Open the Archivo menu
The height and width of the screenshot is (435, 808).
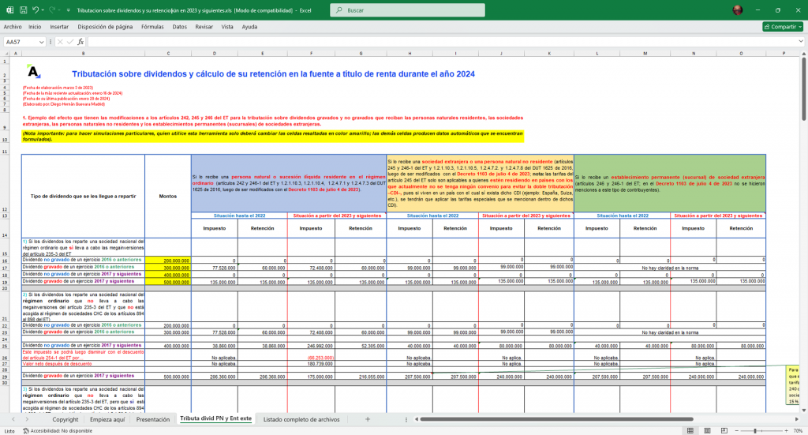(x=13, y=27)
